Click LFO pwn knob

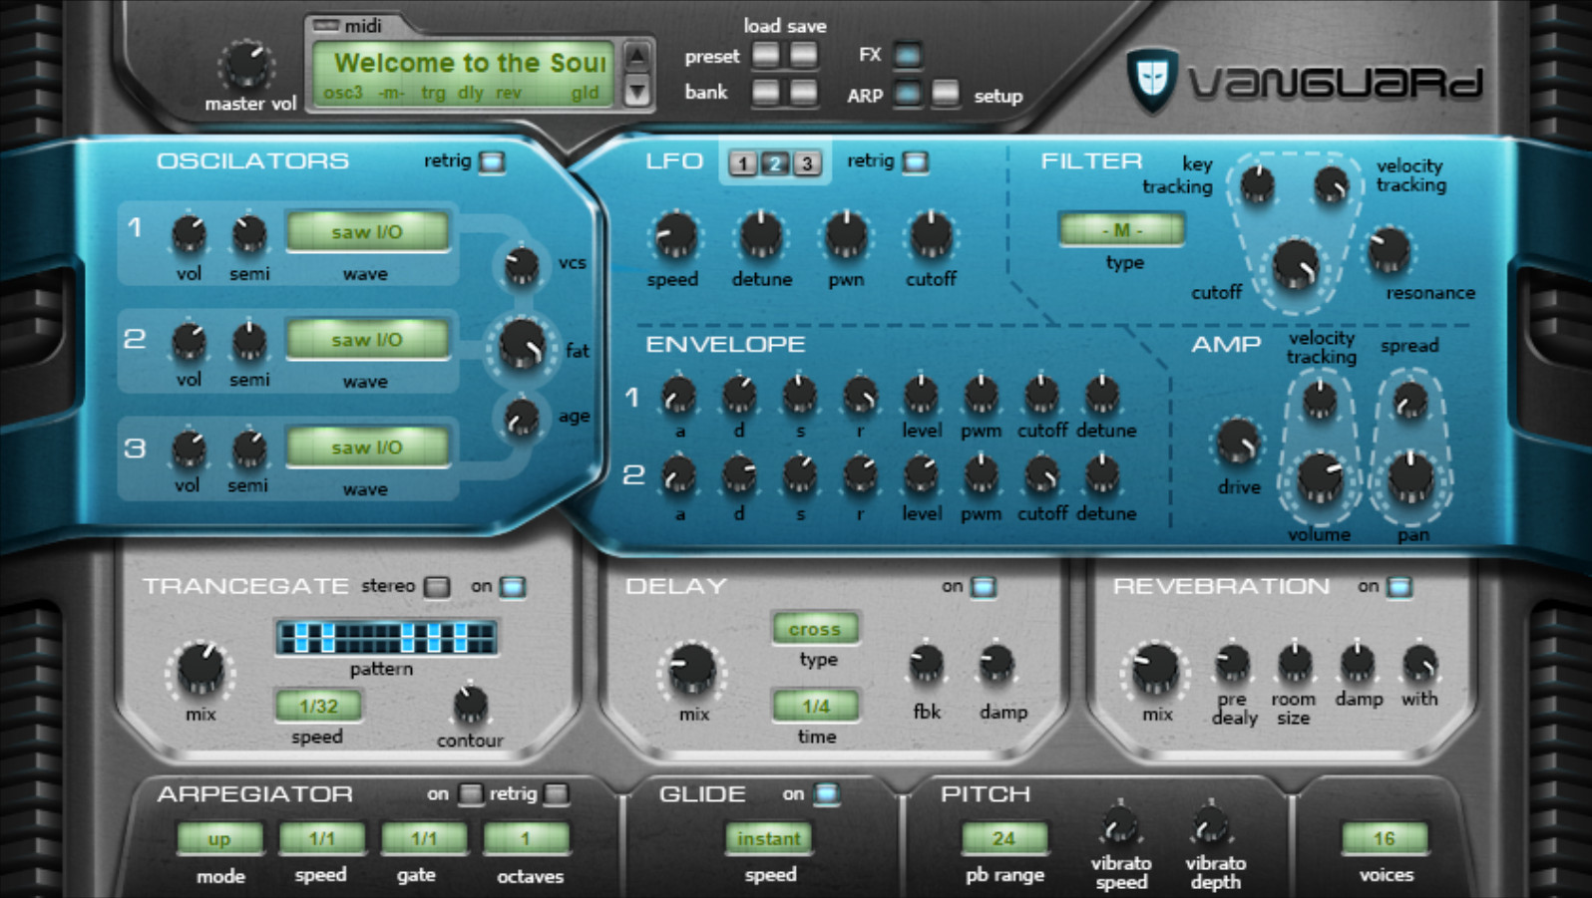point(846,236)
